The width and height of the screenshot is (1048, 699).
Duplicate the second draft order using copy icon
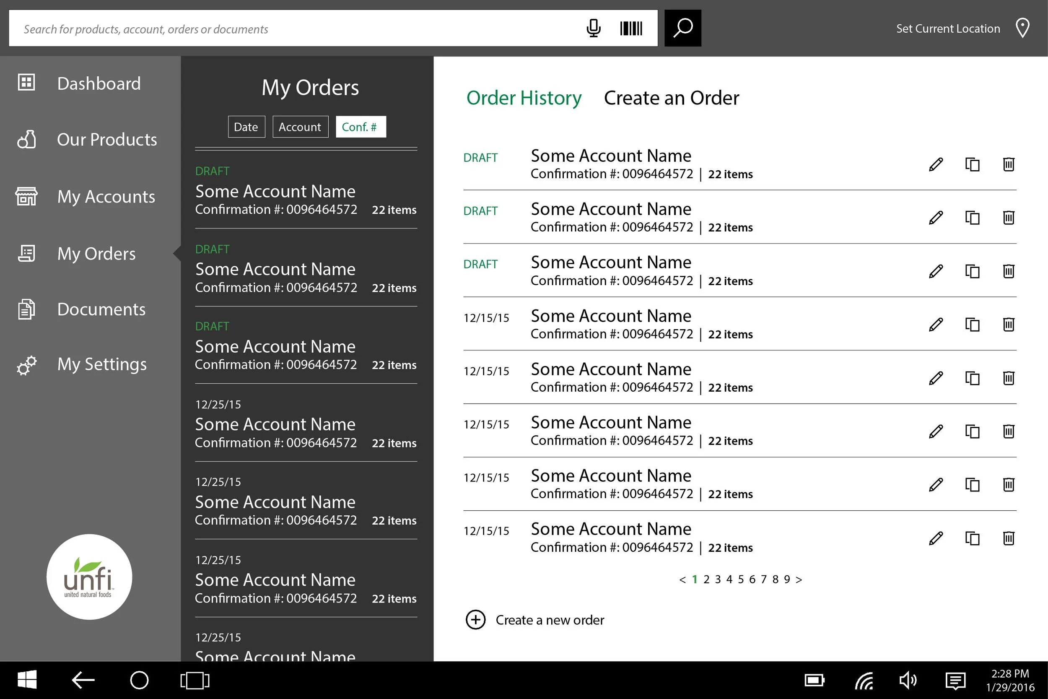[972, 218]
